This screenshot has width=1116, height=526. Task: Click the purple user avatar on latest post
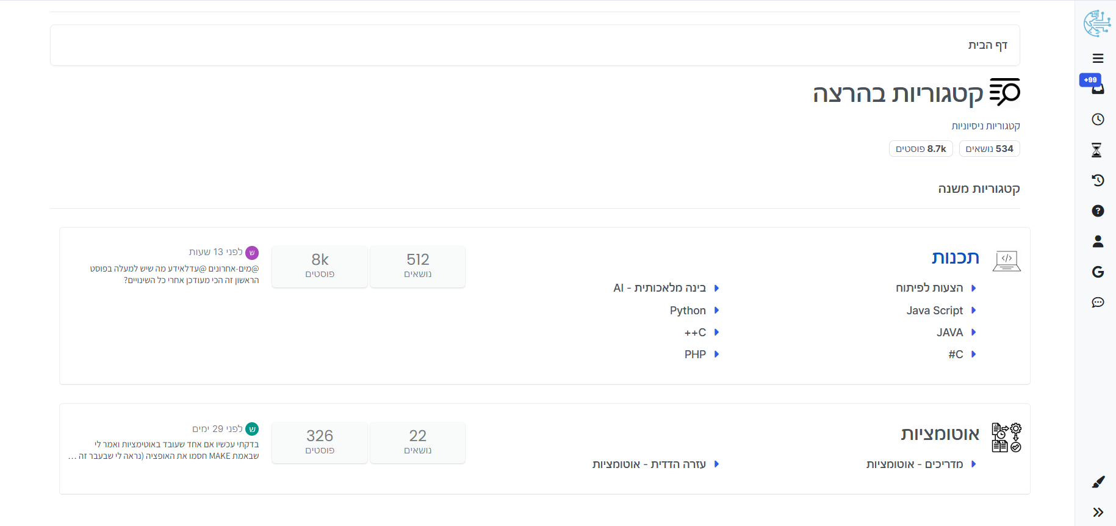pyautogui.click(x=252, y=253)
